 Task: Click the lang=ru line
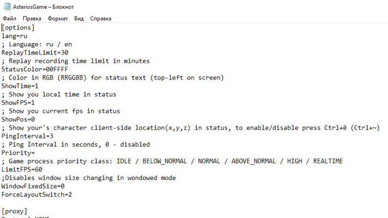[x=14, y=36]
